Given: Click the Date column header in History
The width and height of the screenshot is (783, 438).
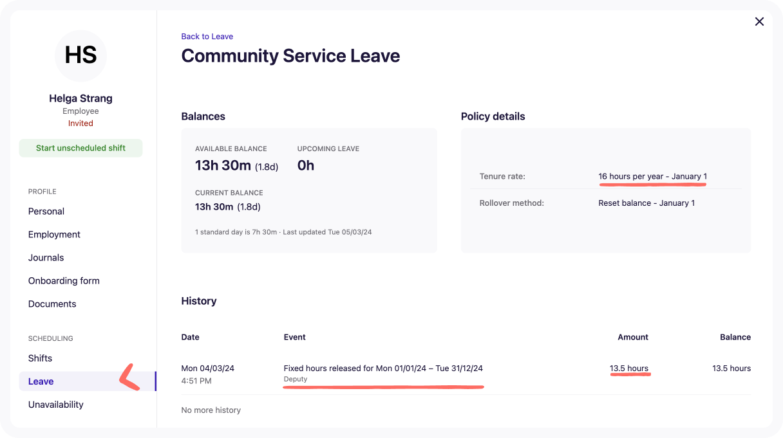Looking at the screenshot, I should pyautogui.click(x=190, y=337).
